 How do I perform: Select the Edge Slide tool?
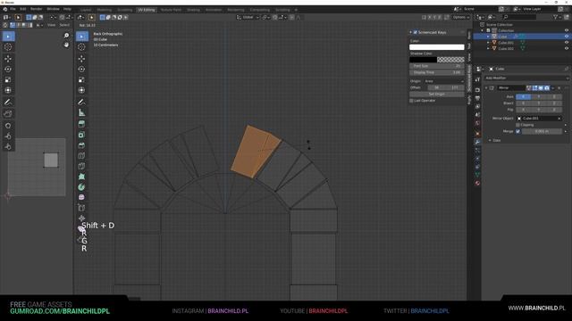81,208
